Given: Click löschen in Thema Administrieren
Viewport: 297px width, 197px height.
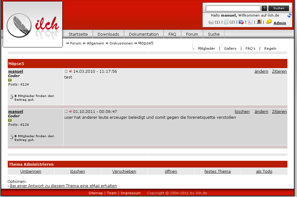Looking at the screenshot, I should point(77,171).
